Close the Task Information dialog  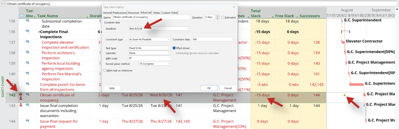(x=234, y=7)
